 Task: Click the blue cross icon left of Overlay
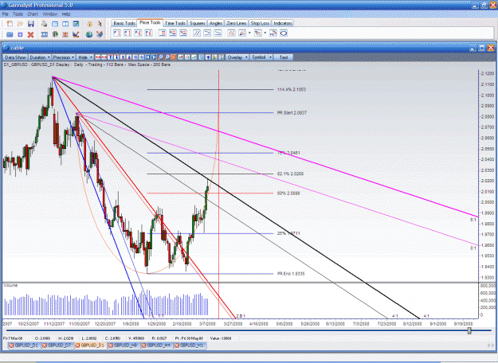pos(208,57)
